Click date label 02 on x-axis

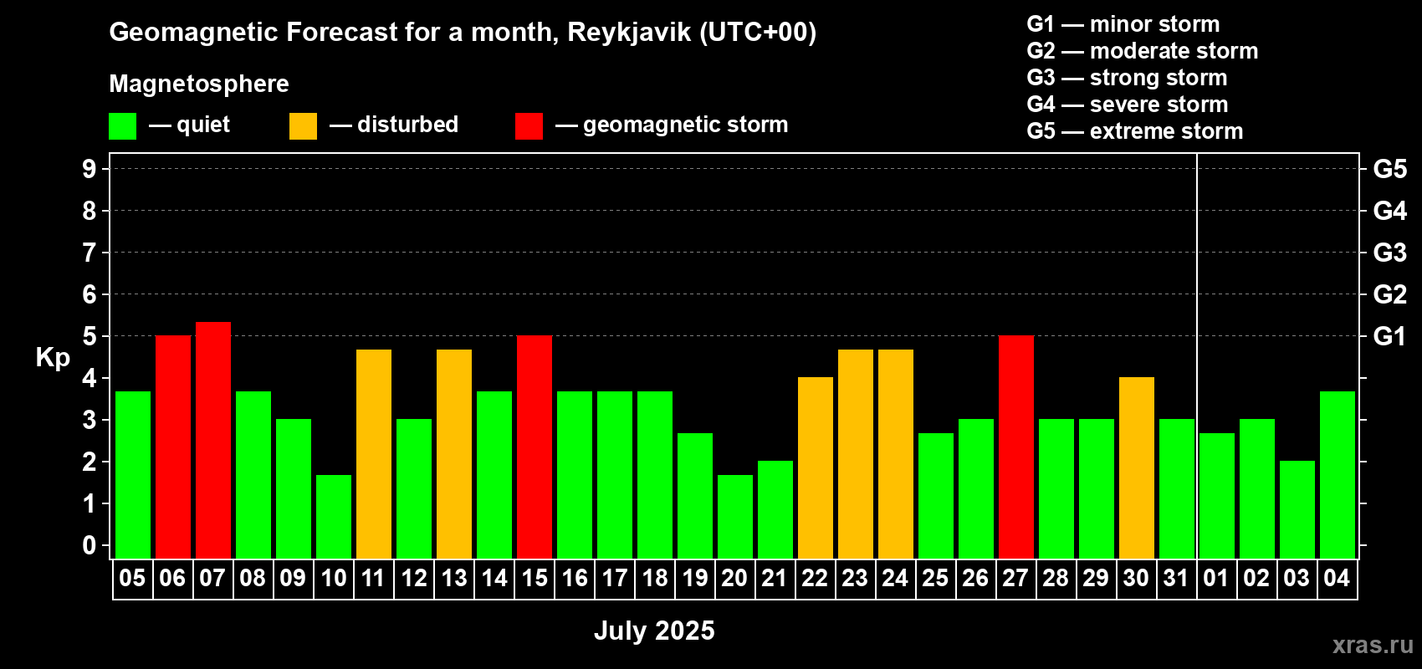1256,578
